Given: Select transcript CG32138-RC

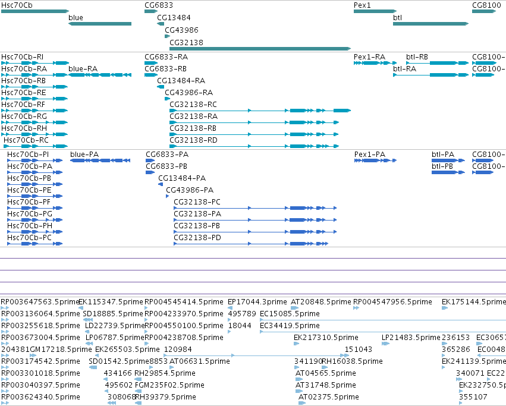Looking at the screenshot, I should point(193,105).
